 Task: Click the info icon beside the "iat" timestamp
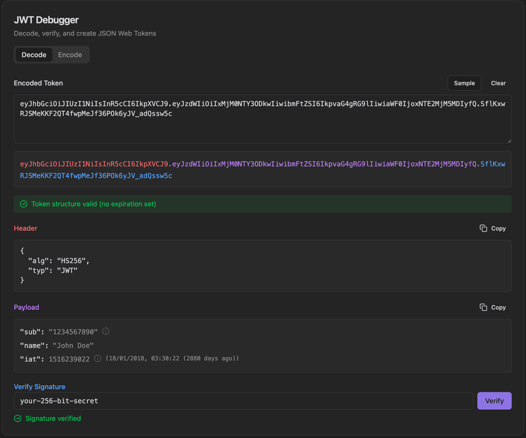(x=97, y=358)
